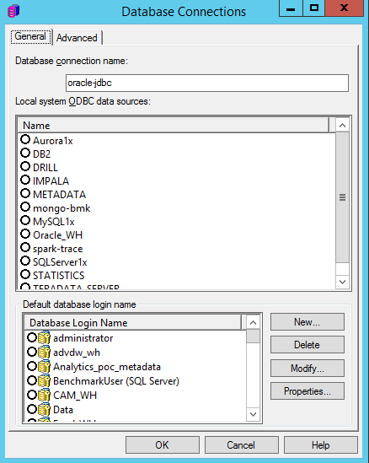
Task: Click up arrow of ODBC sources scrollbar
Action: pos(342,125)
